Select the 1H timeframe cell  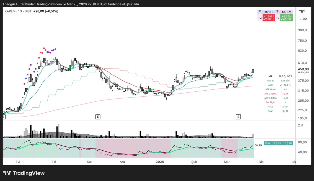pyautogui.click(x=290, y=143)
